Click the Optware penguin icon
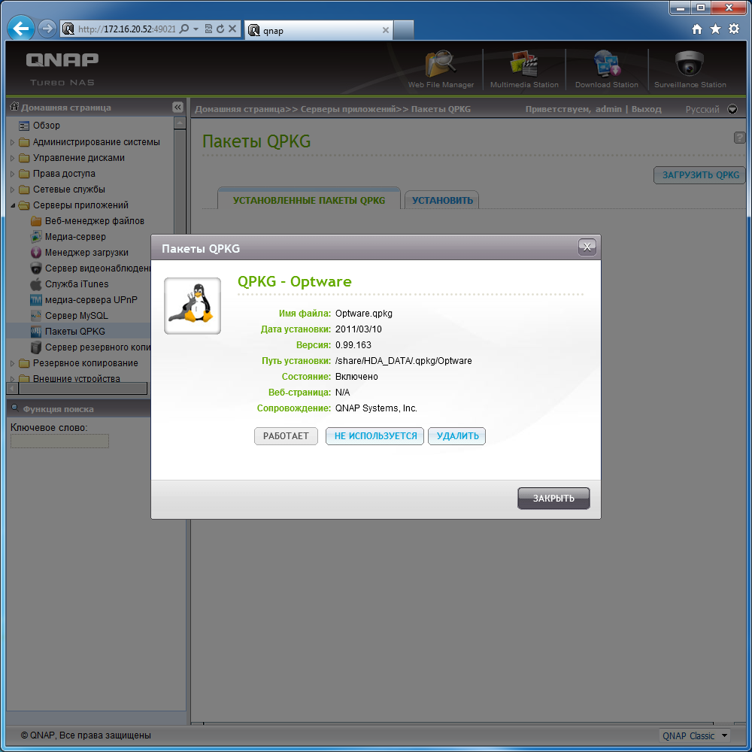This screenshot has width=752, height=752. (x=193, y=305)
